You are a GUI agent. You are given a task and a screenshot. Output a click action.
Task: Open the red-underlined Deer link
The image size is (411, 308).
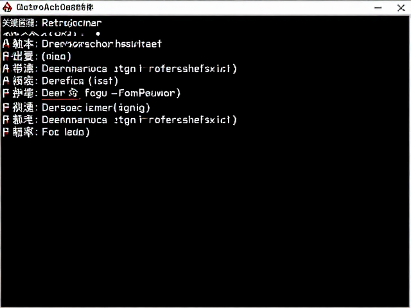point(53,93)
